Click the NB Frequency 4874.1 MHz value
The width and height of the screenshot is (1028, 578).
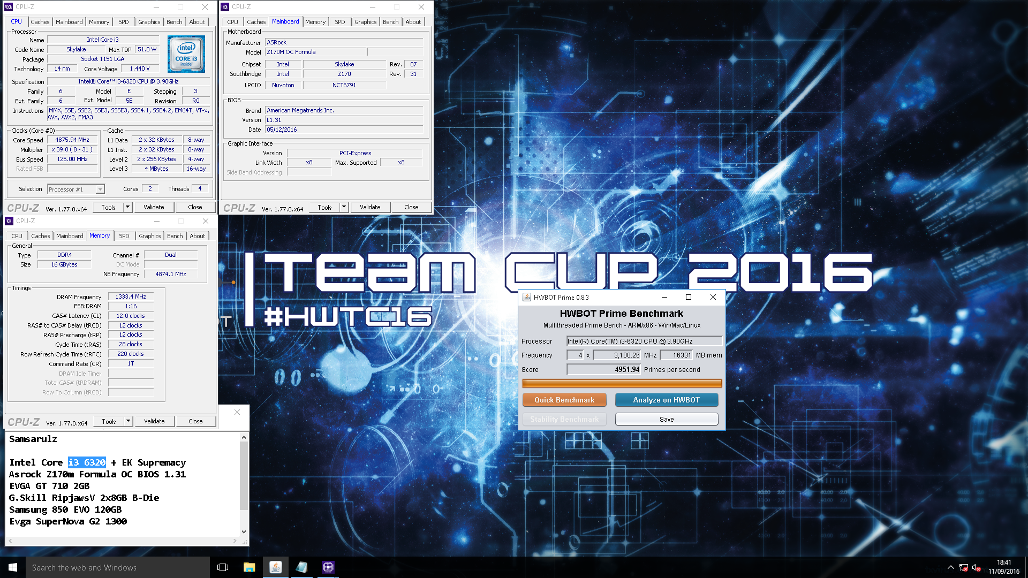[171, 274]
